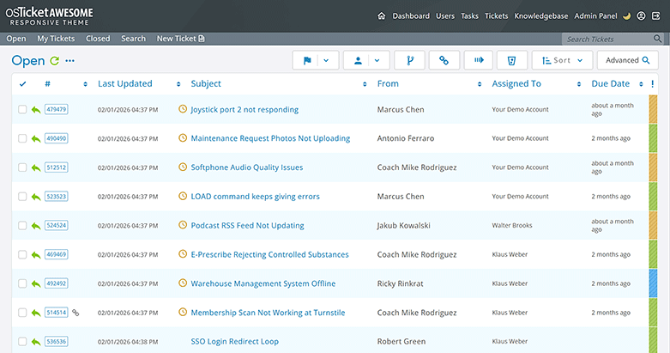670x353 pixels.
Task: Click the transfer tickets arrow icon
Action: (x=478, y=60)
